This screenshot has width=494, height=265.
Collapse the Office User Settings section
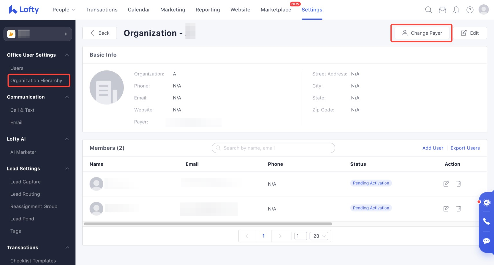(67, 55)
